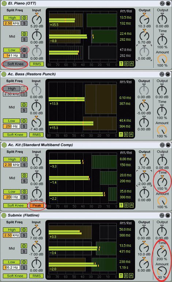Click the 0.10 ms attack value in Ac. Bass
The height and width of the screenshot is (282, 172).
(125, 98)
